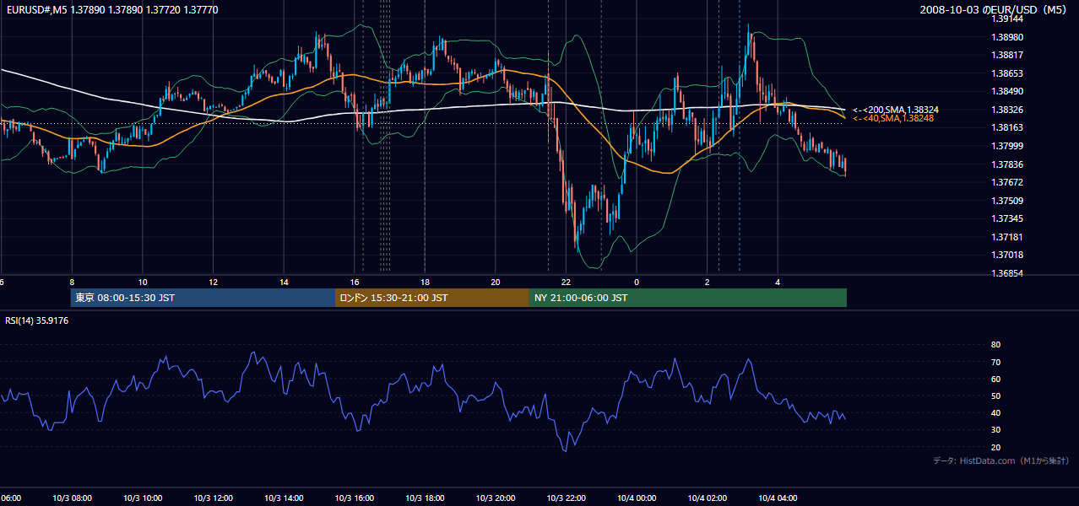Click the 10/3 22:00 time label
The image size is (1079, 506).
pyautogui.click(x=567, y=498)
